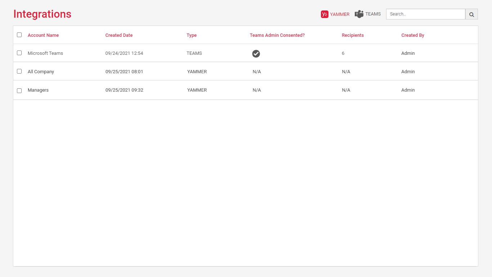
Task: Click the magnifier search button
Action: click(471, 14)
